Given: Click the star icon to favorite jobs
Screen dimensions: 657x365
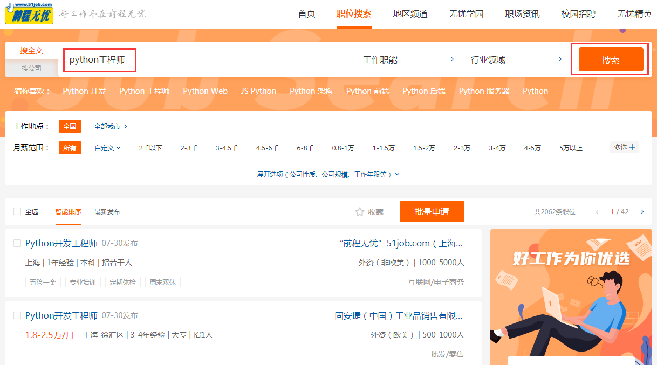Looking at the screenshot, I should (360, 212).
